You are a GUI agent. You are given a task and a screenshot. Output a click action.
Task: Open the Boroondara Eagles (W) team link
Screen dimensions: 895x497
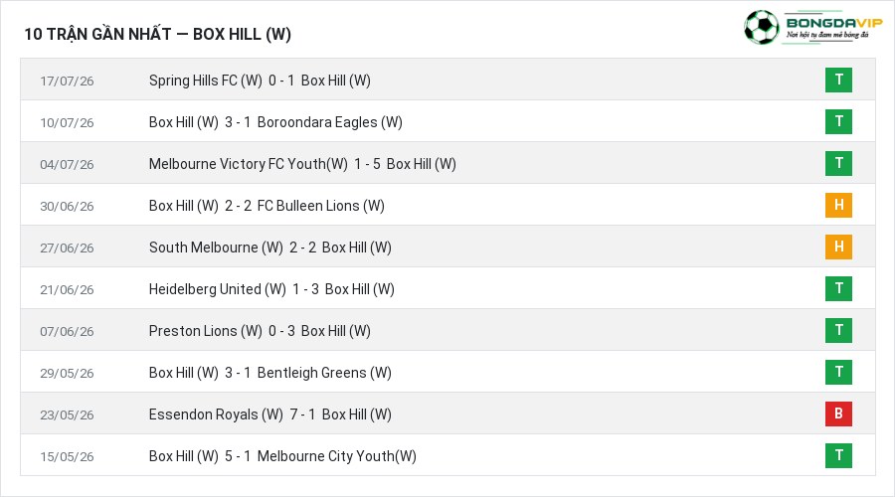(330, 122)
